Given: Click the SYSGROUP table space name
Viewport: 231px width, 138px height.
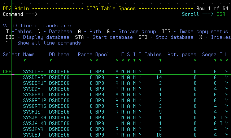Looking at the screenshot, I should click(x=35, y=100).
